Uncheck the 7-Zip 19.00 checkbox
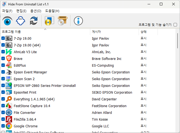 tap(3, 38)
